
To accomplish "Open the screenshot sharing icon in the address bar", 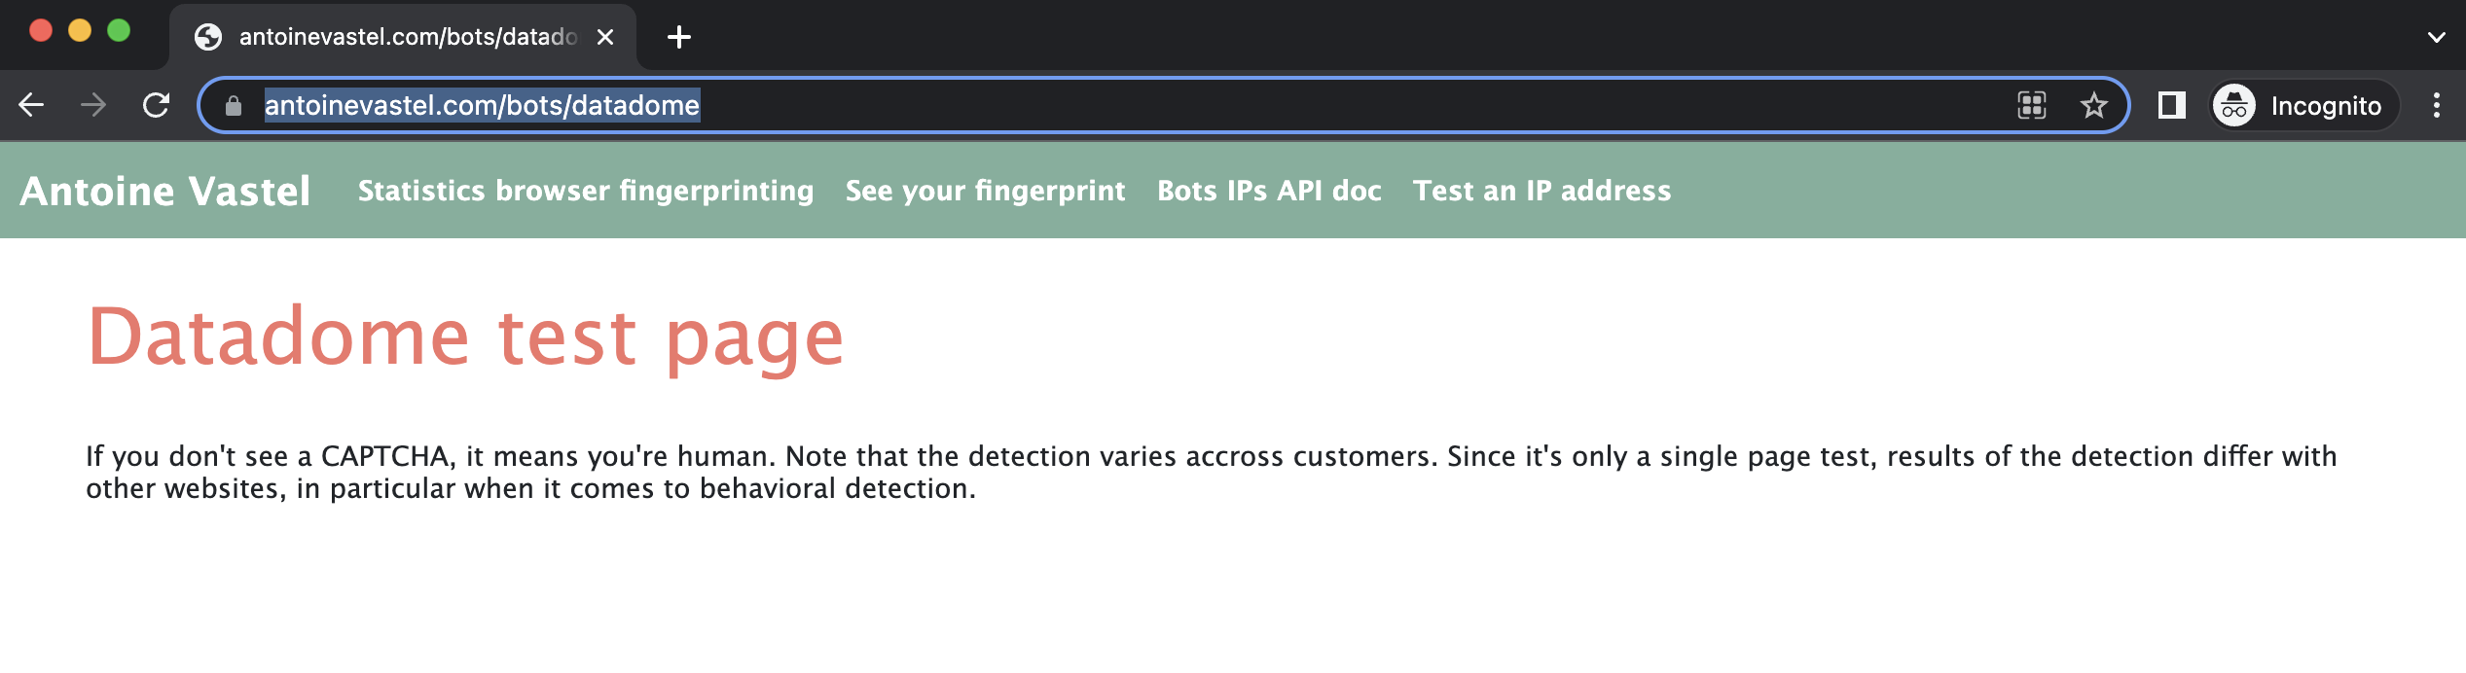I will click(2034, 105).
